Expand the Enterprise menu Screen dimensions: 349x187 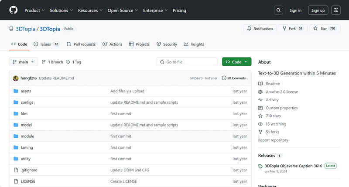155,10
